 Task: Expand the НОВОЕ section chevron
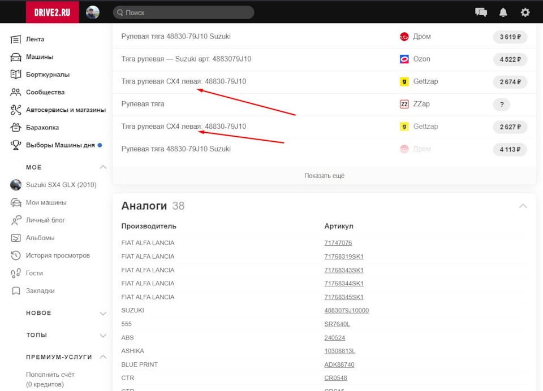103,314
